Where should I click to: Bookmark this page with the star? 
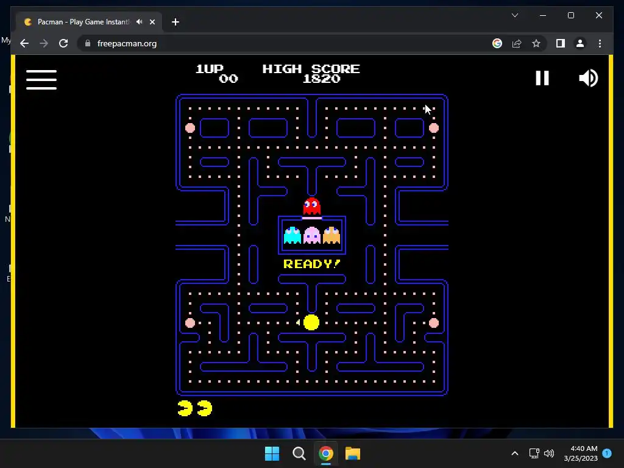[536, 43]
